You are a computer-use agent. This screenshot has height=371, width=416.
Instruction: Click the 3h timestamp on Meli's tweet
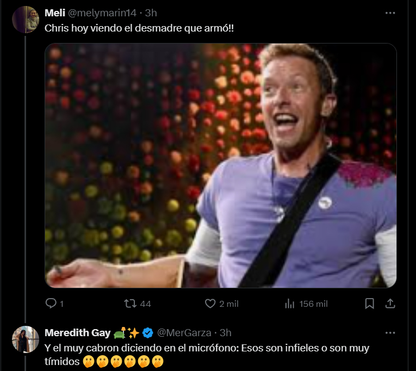coord(151,13)
